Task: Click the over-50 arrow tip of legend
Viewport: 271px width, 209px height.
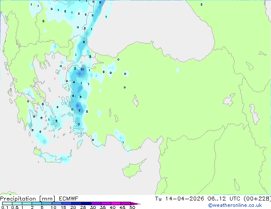Action: [135, 203]
